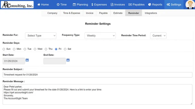This screenshot has width=195, height=109.
Task: Click the Settings gears icon
Action: click(168, 5)
